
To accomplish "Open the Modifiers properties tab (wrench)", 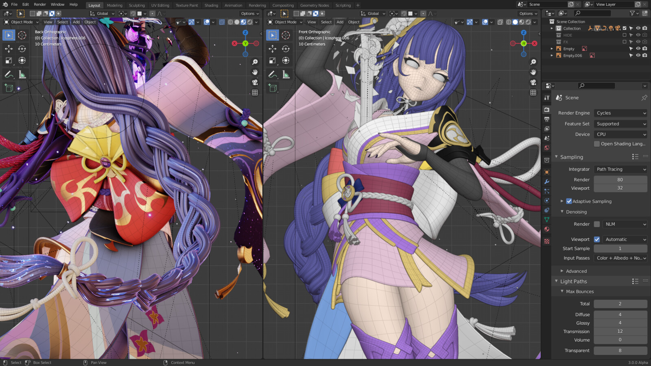I will [x=547, y=182].
